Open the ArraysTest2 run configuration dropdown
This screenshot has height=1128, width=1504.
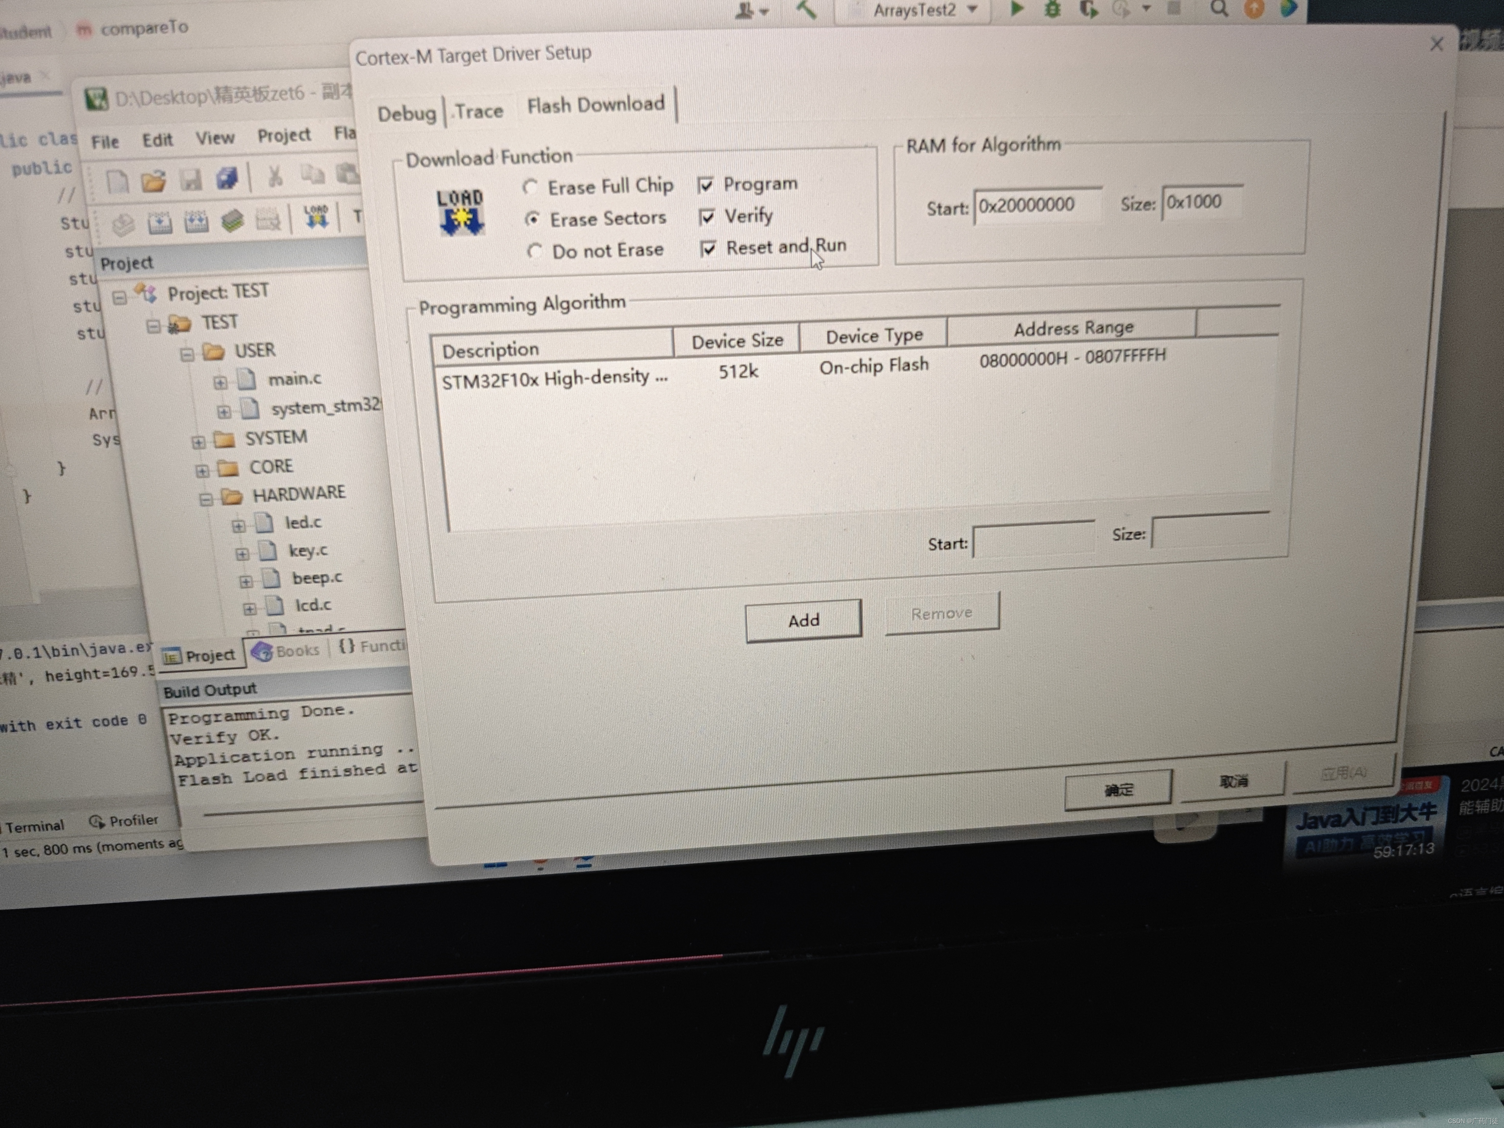tap(915, 10)
